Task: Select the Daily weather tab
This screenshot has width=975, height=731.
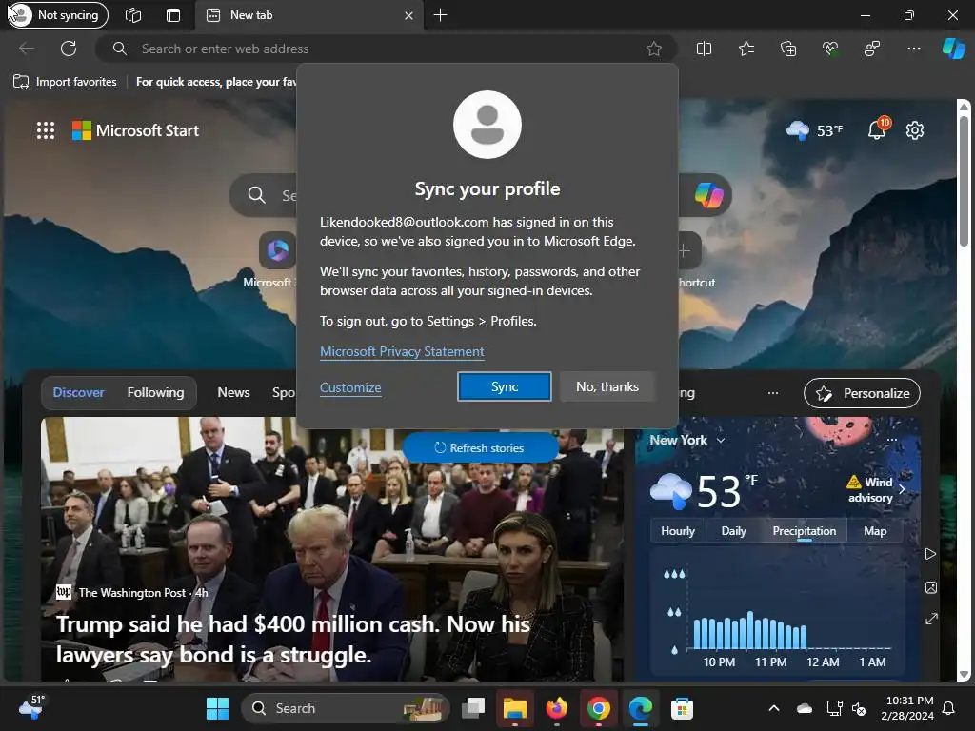Action: pyautogui.click(x=734, y=531)
